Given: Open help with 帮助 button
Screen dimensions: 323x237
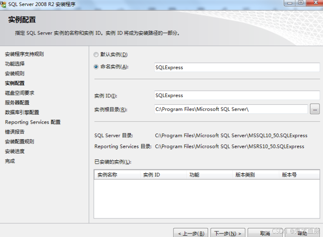Looking at the screenshot, I should 302,233.
